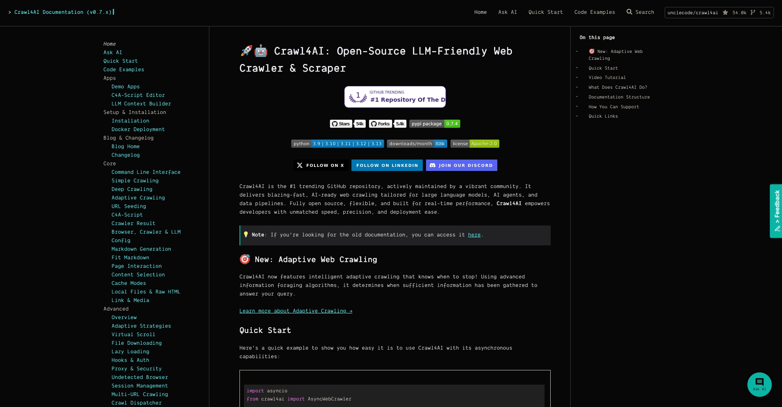
Task: Open Browser, Crawler & LLM Config page
Action: click(146, 236)
